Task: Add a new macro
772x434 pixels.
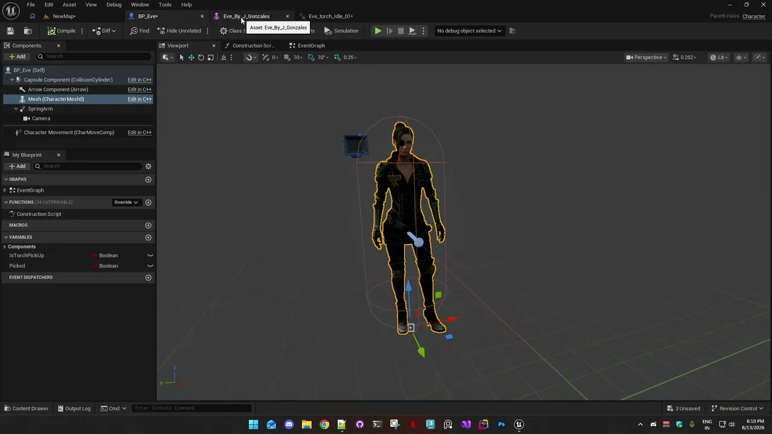Action: 148,225
